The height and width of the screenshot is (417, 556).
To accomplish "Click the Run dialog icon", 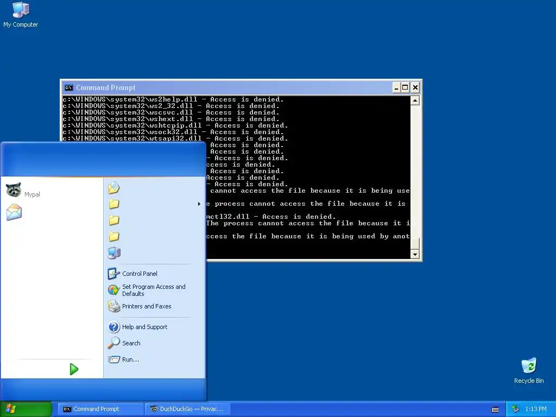I will click(114, 359).
